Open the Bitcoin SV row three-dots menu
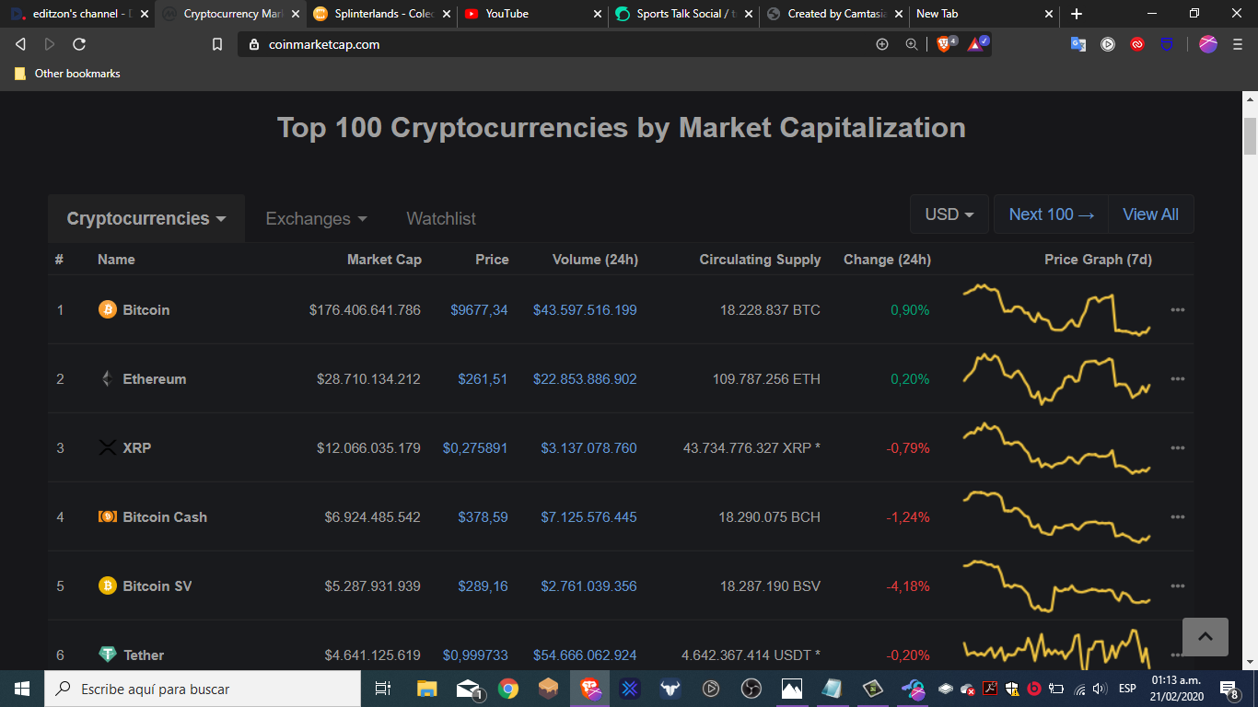 click(1178, 585)
